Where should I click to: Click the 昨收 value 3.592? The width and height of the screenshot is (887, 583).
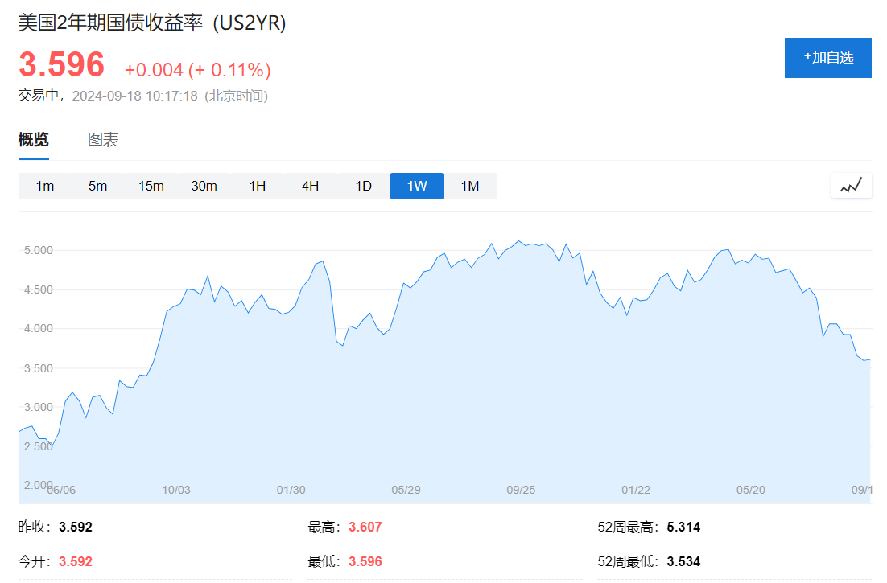pyautogui.click(x=75, y=527)
